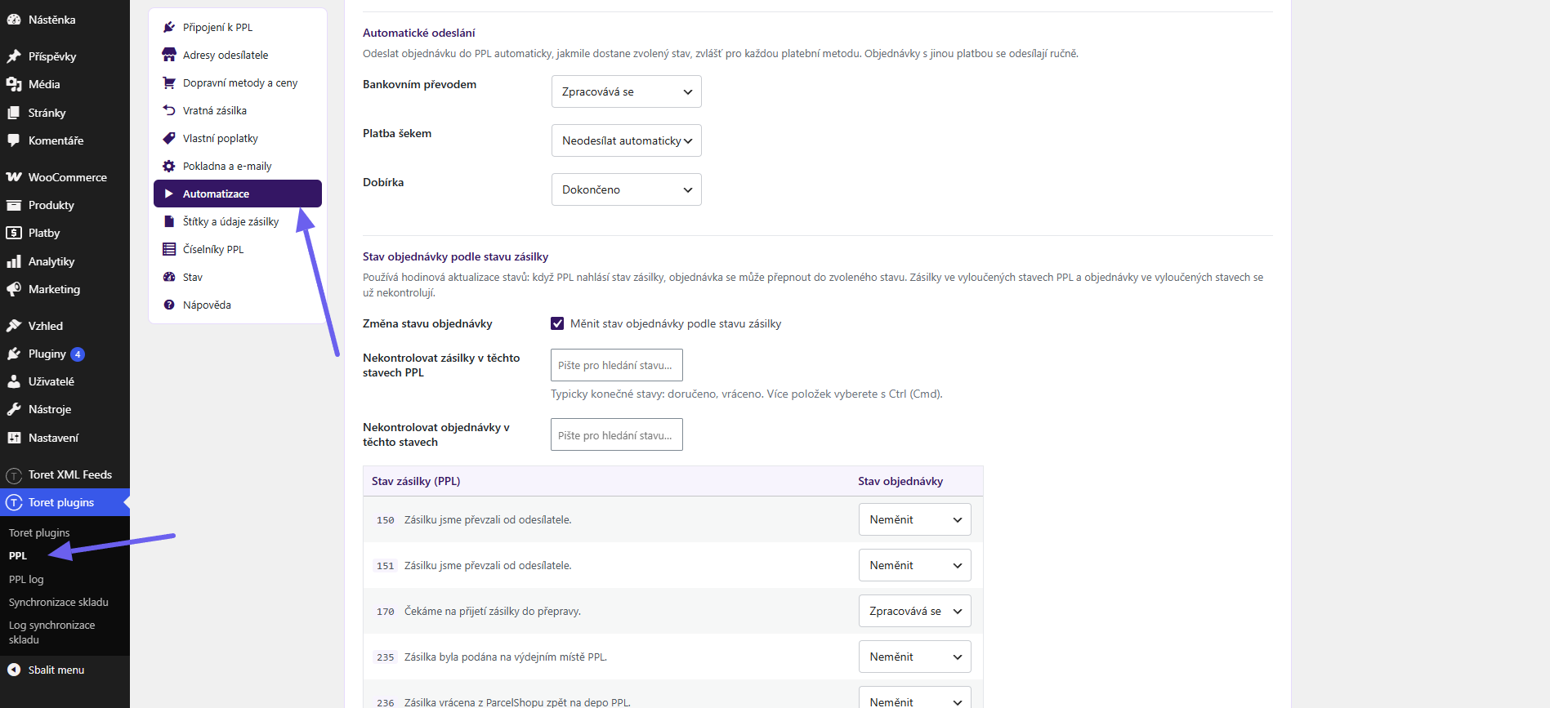Toggle Měnit stav objednávky podle stavu zásilky

point(557,323)
